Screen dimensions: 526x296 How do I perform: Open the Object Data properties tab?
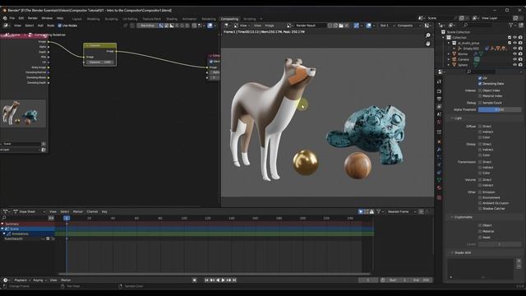439,180
